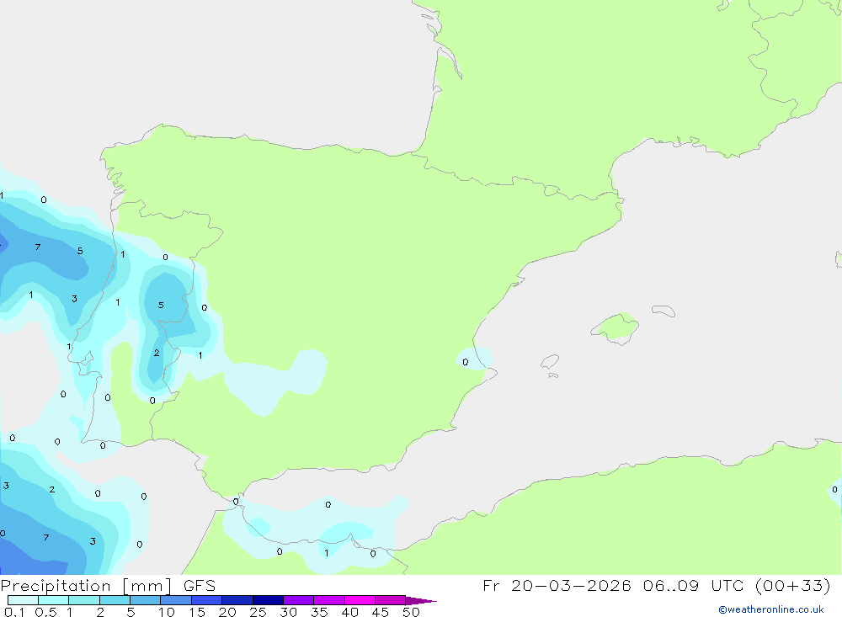This screenshot has width=842, height=617.
Task: Click the "Fr 20-03-2026" date text
Action: pos(557,585)
